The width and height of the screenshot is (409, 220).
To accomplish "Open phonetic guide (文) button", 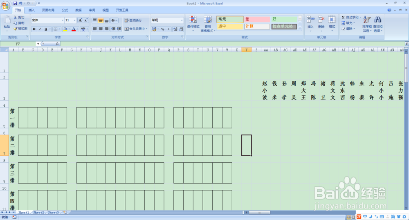I will tap(83, 29).
